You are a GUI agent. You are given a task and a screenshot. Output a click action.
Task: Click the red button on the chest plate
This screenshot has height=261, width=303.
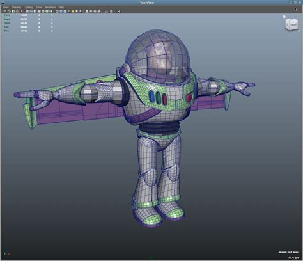click(189, 97)
